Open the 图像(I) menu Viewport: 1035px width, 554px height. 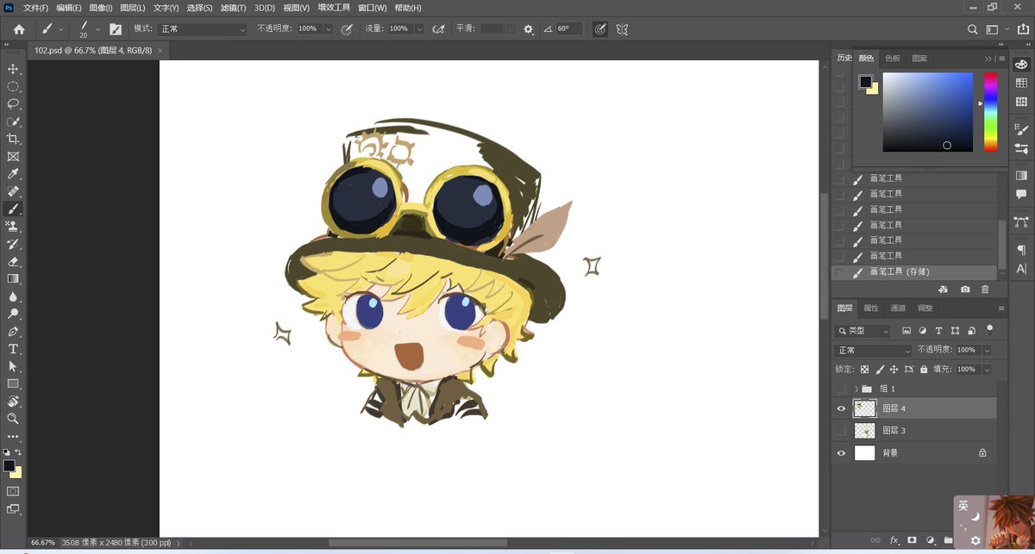pos(101,8)
